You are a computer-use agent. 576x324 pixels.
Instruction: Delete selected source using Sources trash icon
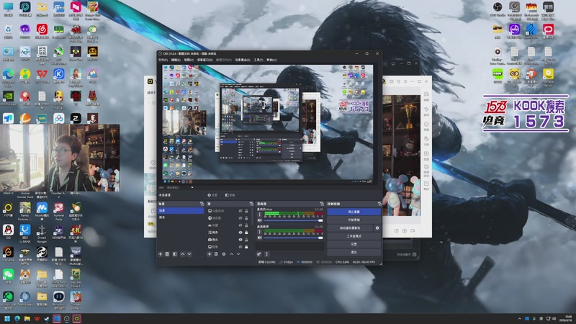coord(216,254)
